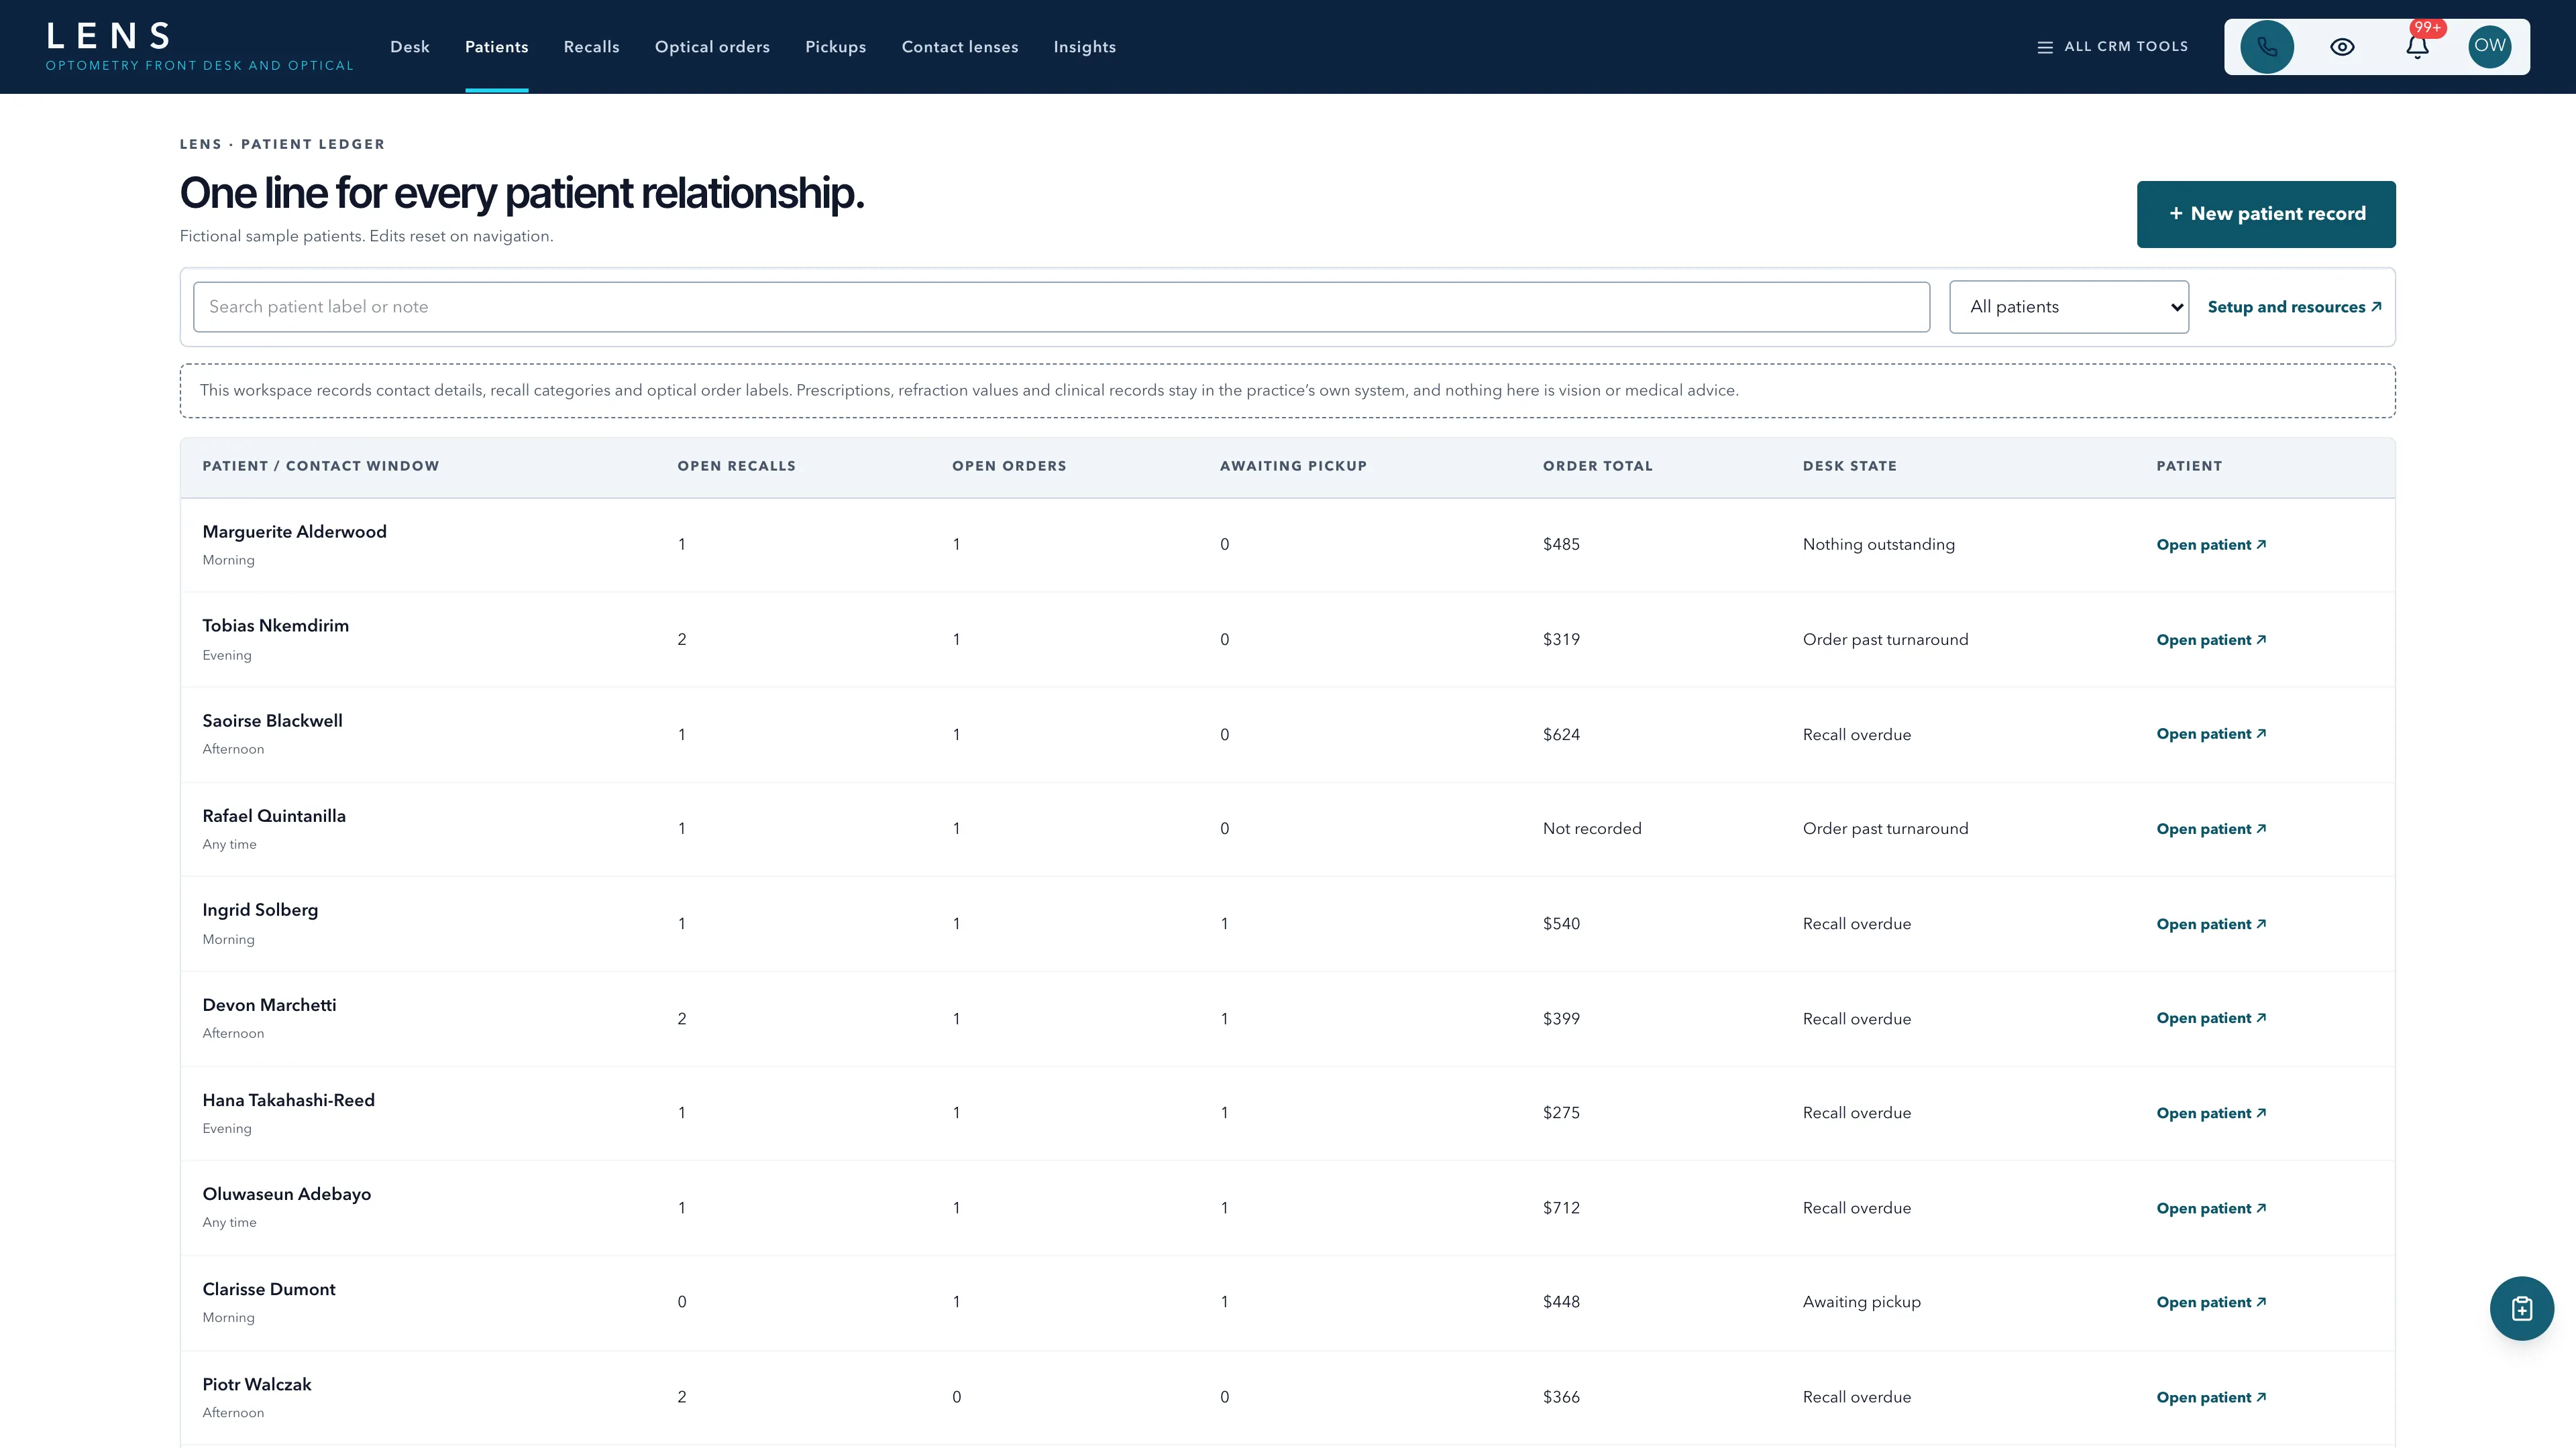The image size is (2576, 1448).
Task: Select the Patients tab
Action: coord(496,47)
